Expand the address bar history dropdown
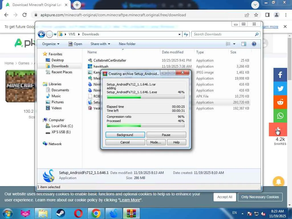 (x=179, y=34)
